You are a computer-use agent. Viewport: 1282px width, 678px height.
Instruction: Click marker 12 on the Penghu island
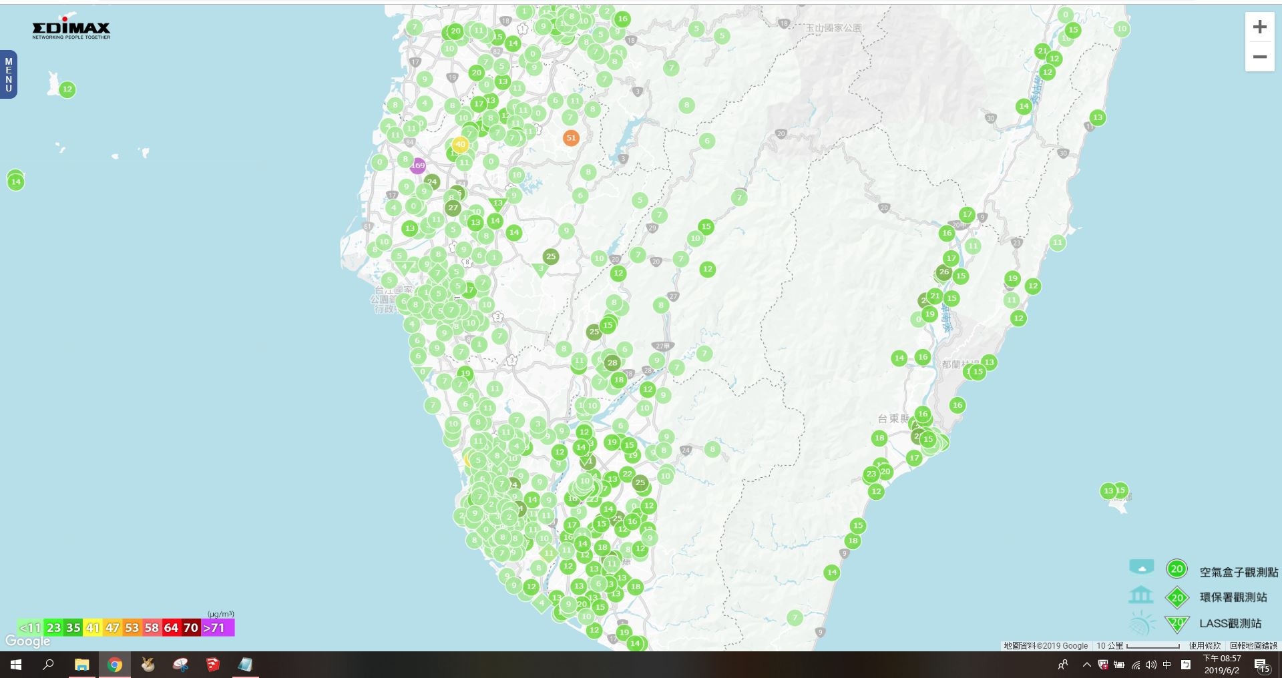(67, 89)
